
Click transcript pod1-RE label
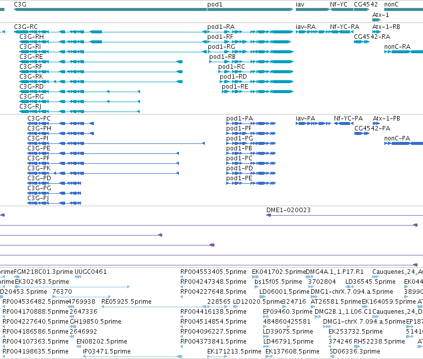click(x=235, y=87)
